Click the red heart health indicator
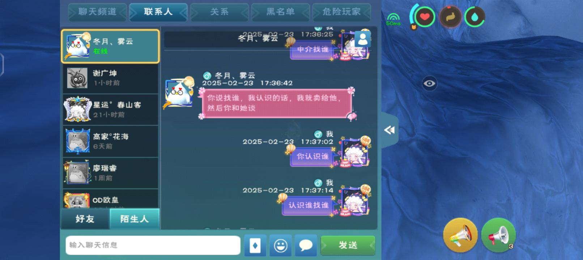583x260 pixels. [x=424, y=17]
